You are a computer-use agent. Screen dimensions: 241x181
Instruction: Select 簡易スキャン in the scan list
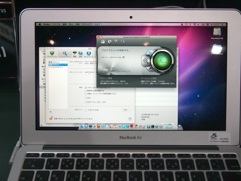(x=58, y=62)
